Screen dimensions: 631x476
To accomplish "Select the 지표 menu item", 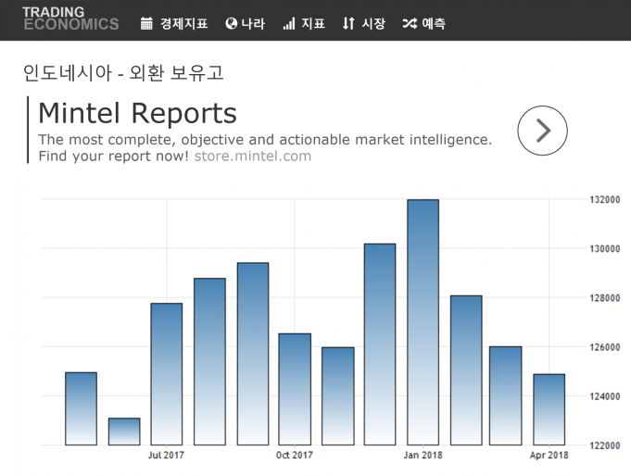I will tap(313, 23).
